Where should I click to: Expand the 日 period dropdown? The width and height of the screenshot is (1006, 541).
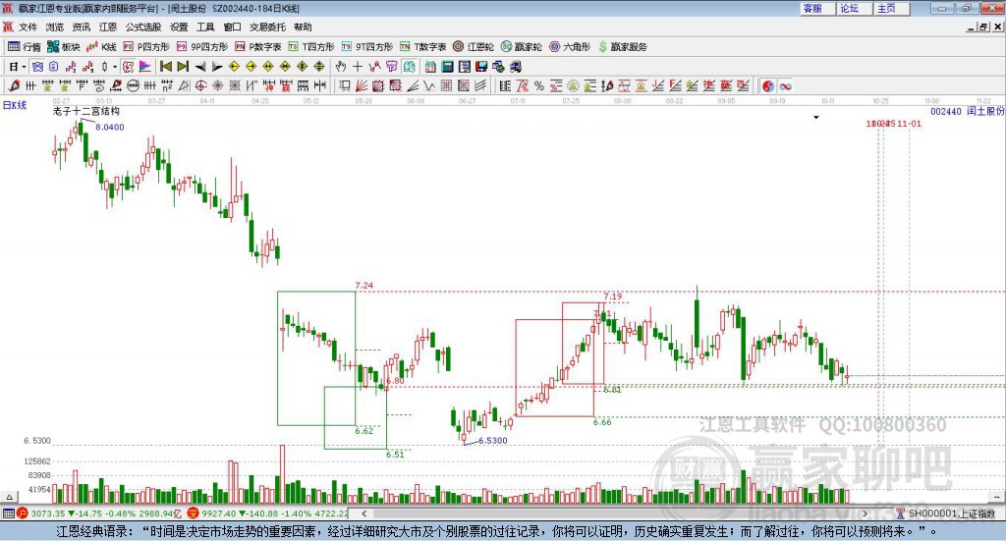24,67
